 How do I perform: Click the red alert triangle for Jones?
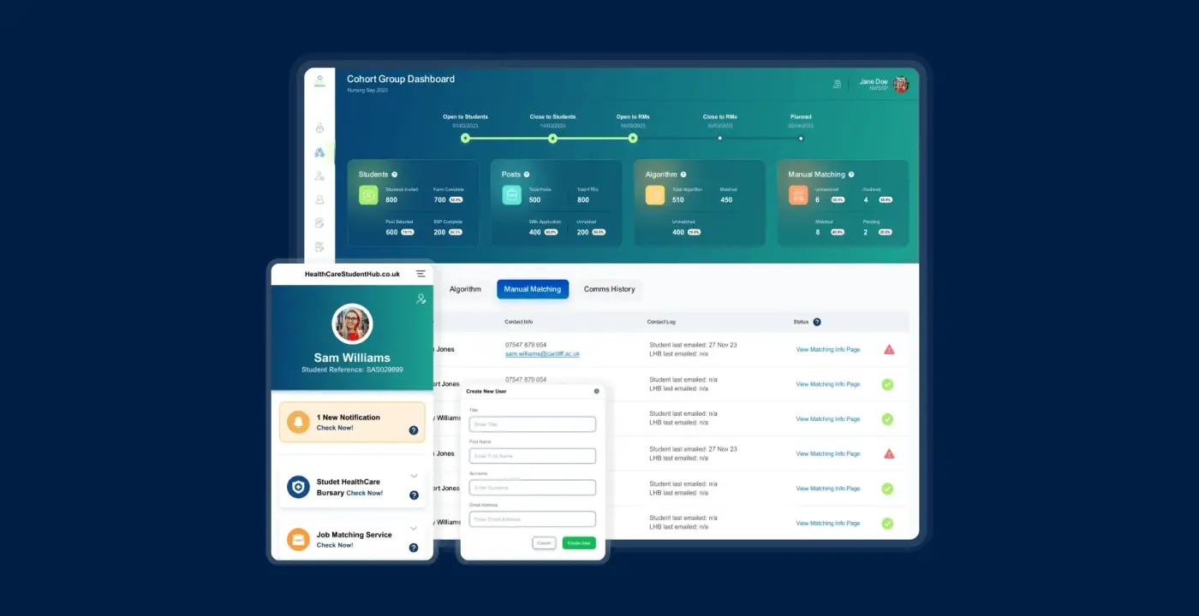(888, 348)
